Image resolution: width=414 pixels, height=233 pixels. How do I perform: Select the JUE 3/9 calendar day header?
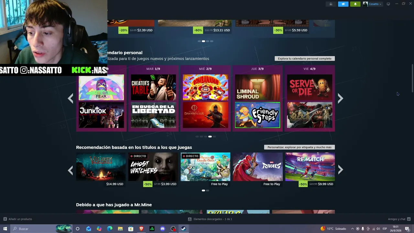pos(257,69)
